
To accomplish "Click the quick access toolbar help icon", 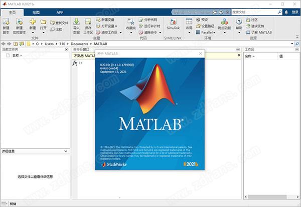I will (221, 12).
